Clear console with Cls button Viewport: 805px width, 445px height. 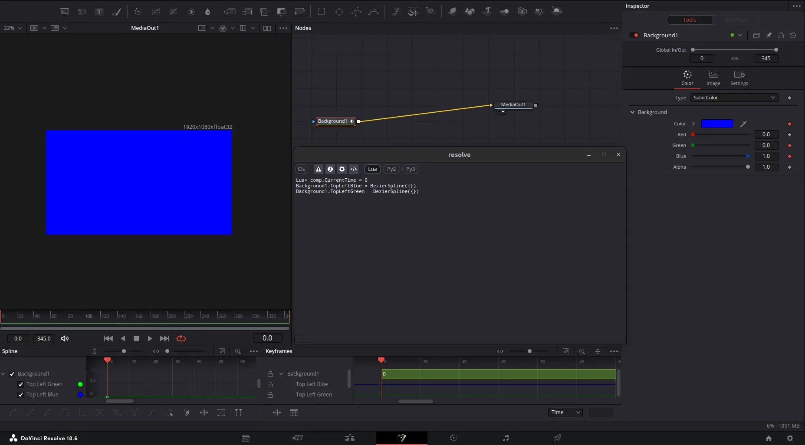pyautogui.click(x=301, y=169)
